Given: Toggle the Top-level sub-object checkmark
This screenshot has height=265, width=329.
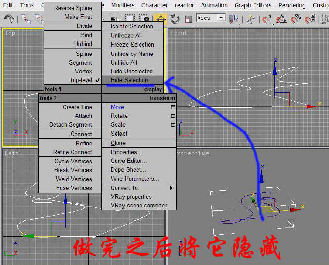Looking at the screenshot, I should point(98,80).
